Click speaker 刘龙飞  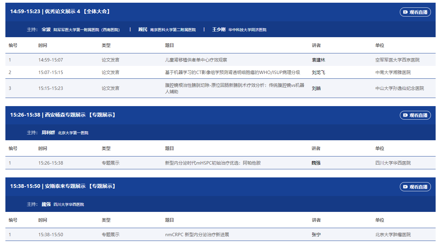click(319, 72)
